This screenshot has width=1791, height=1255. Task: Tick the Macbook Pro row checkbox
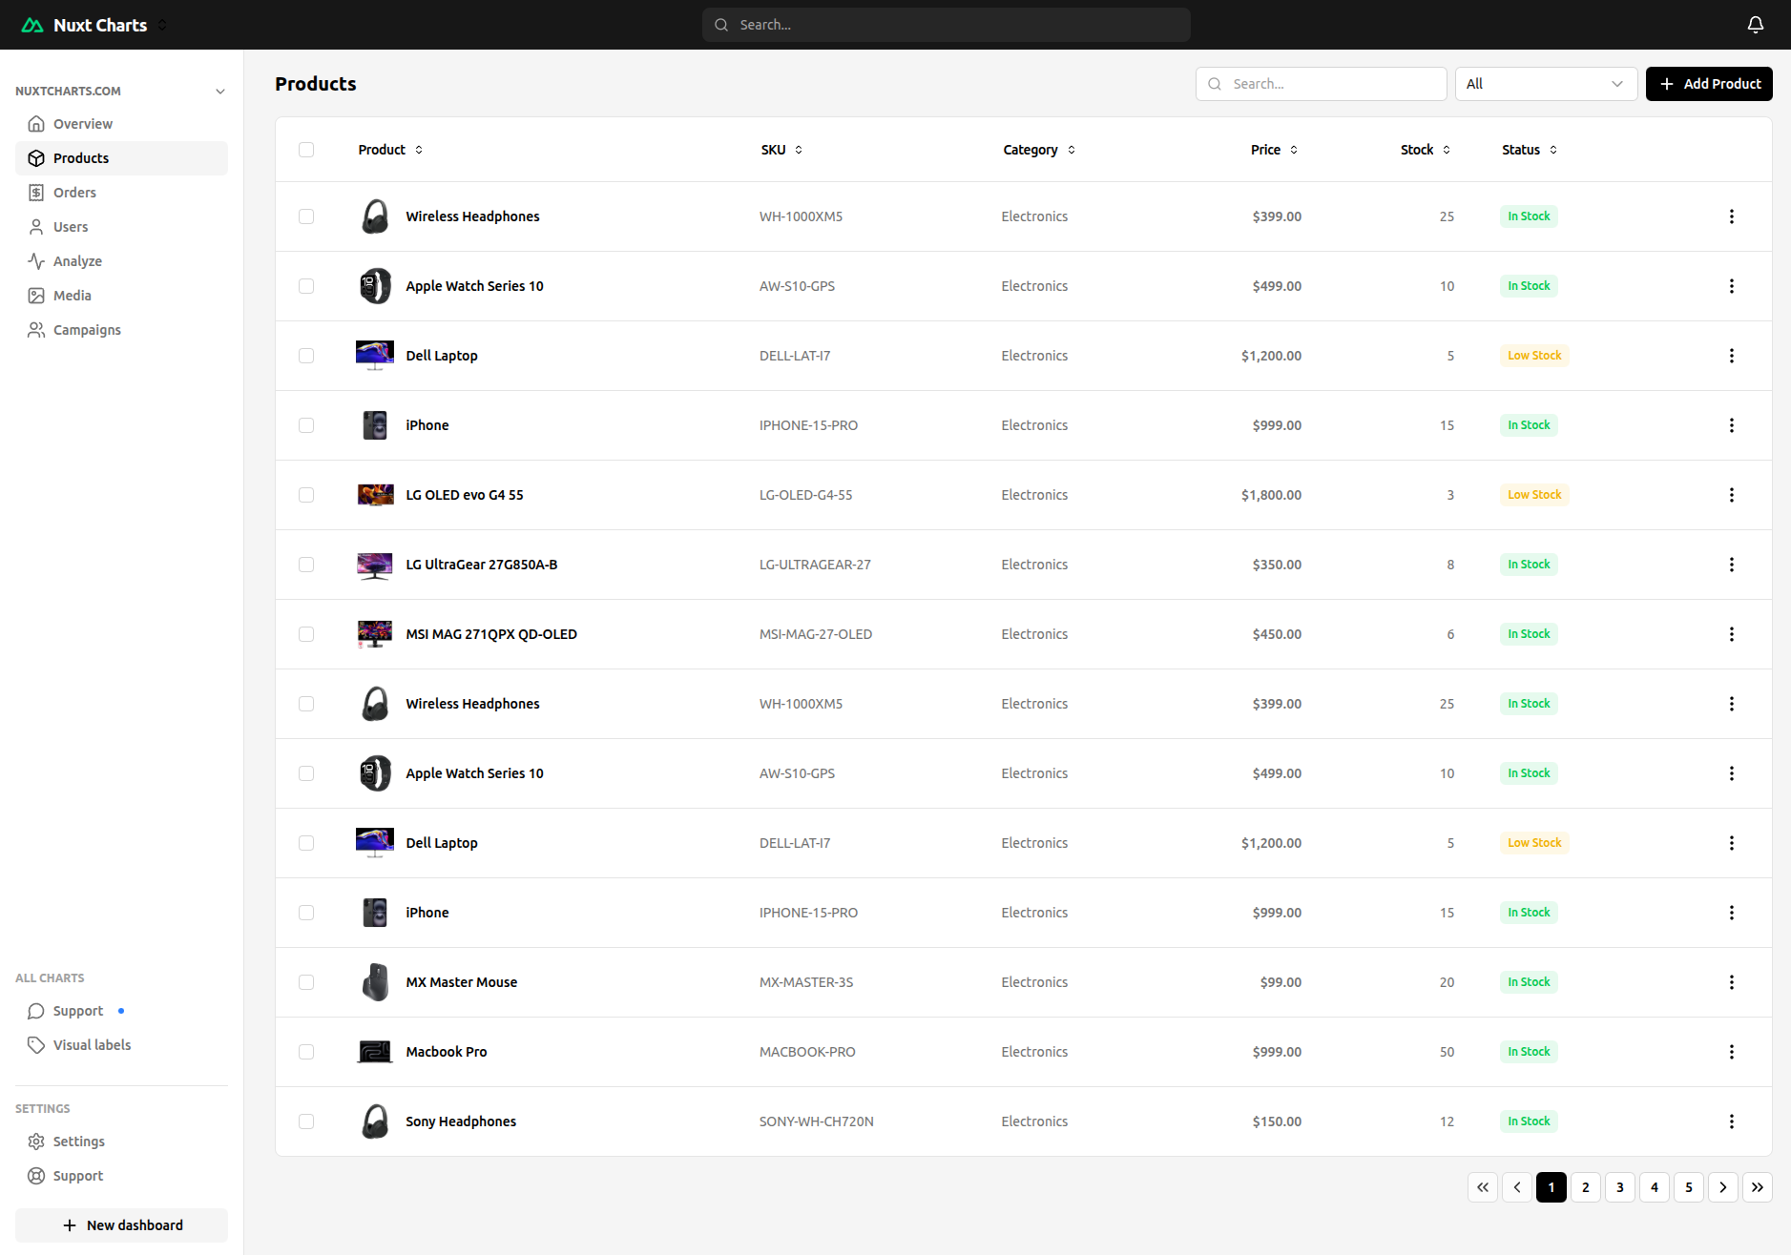(x=306, y=1052)
